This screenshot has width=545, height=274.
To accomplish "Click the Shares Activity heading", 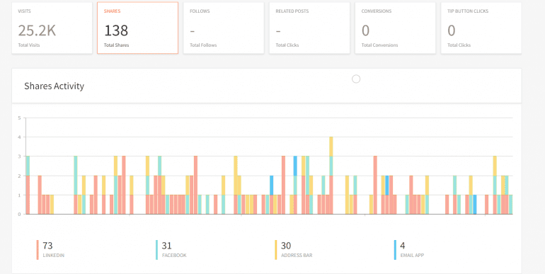I will click(54, 86).
